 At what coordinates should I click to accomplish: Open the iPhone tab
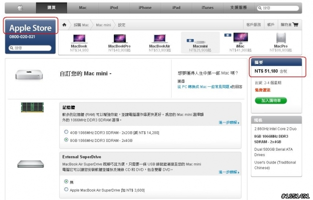pyautogui.click(x=145, y=8)
